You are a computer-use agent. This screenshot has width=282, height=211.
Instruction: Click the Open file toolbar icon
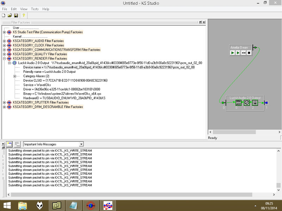(10, 15)
